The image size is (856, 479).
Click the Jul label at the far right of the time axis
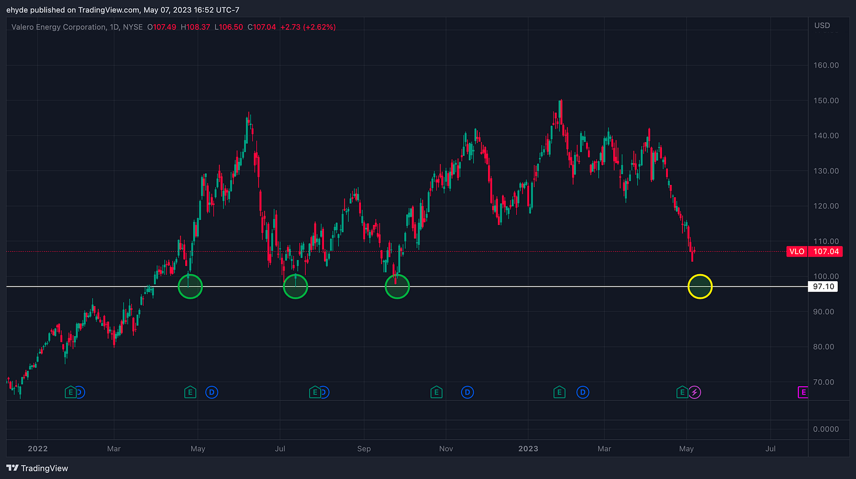click(x=771, y=448)
